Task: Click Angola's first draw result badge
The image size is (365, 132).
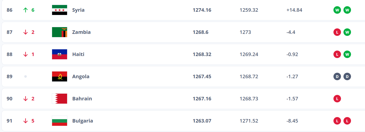Action: 337,76
